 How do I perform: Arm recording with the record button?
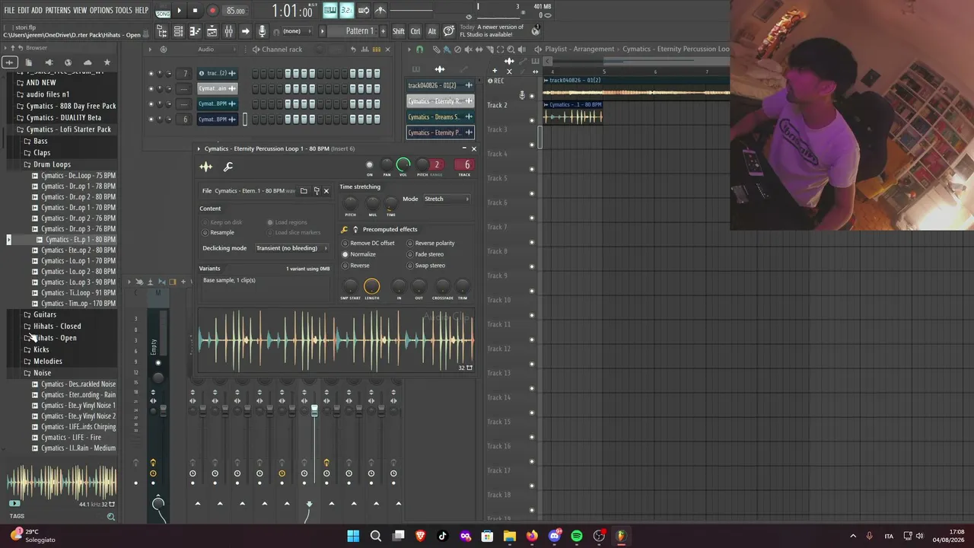[212, 11]
